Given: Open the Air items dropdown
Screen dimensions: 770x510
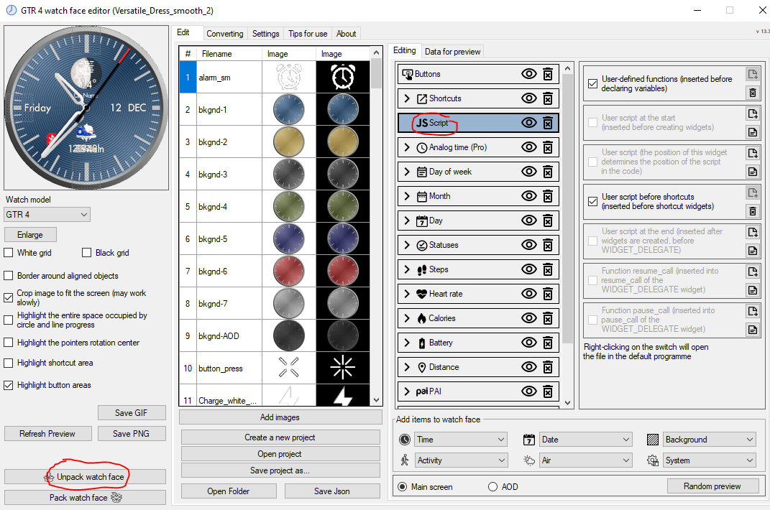Looking at the screenshot, I should 585,460.
